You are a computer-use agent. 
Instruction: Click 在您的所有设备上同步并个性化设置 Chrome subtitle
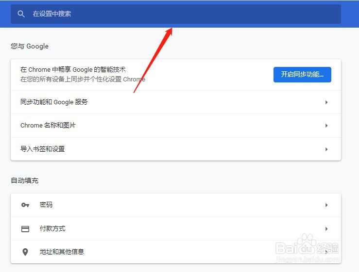[83, 80]
